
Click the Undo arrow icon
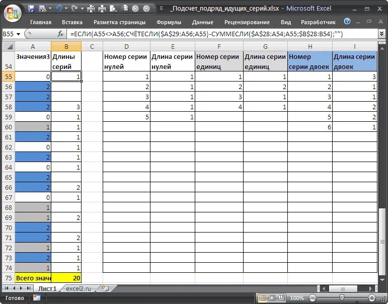pos(59,9)
